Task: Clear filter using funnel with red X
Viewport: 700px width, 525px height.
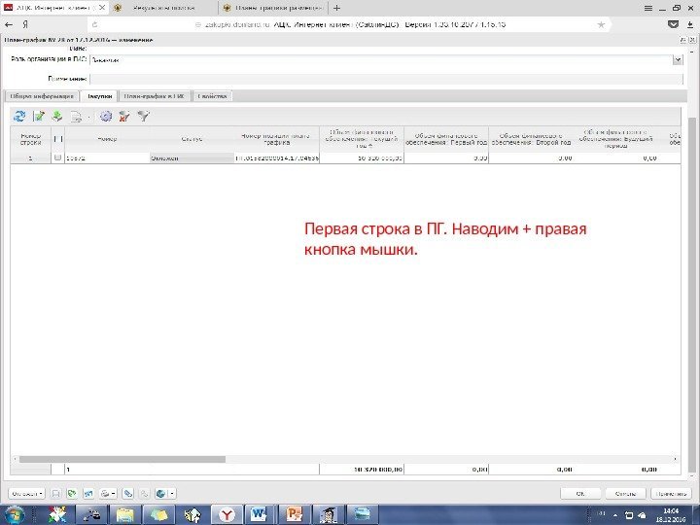Action: pyautogui.click(x=124, y=117)
